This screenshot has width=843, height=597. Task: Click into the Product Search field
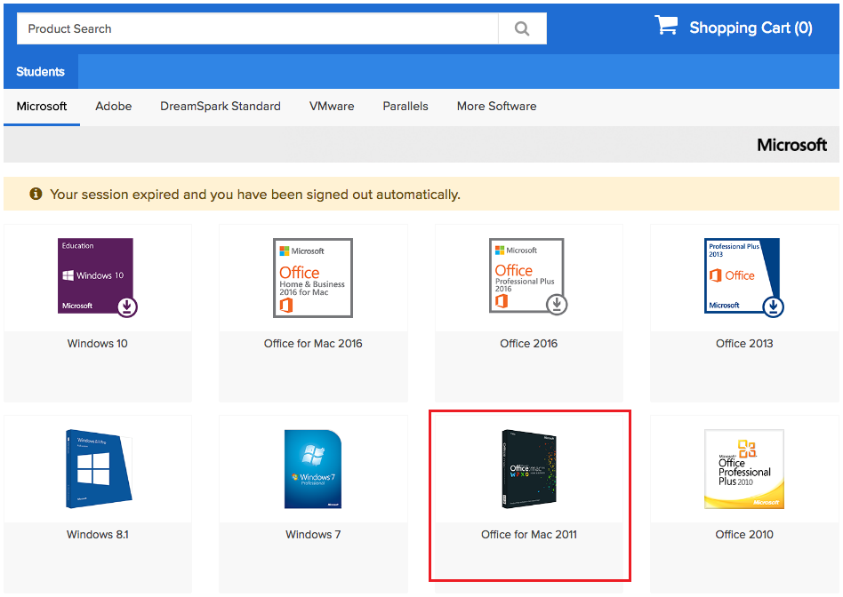258,28
